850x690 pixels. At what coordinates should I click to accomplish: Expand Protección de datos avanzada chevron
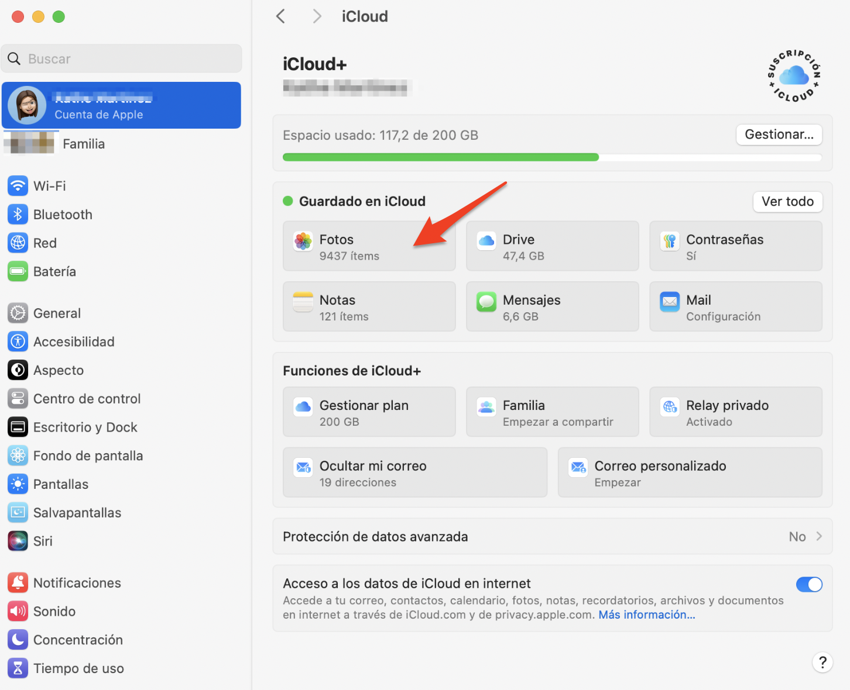click(x=819, y=536)
